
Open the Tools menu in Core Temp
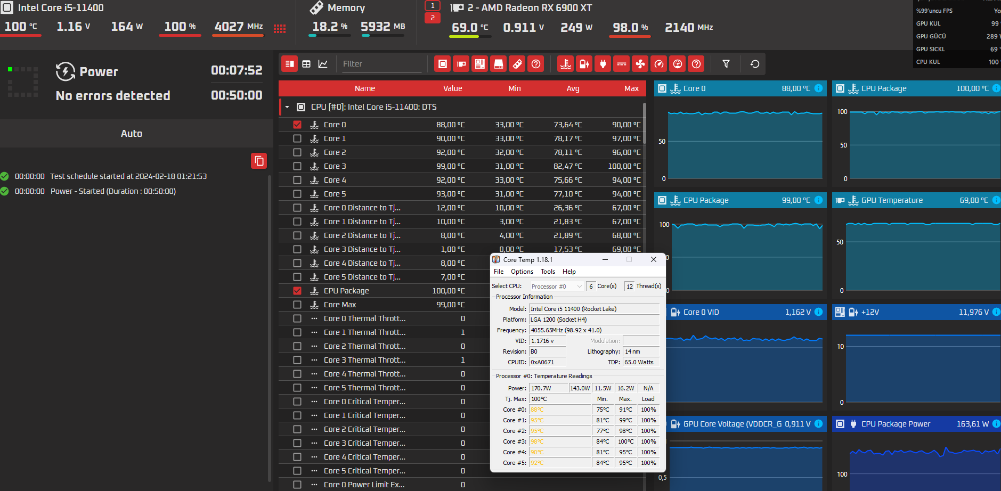pos(548,272)
